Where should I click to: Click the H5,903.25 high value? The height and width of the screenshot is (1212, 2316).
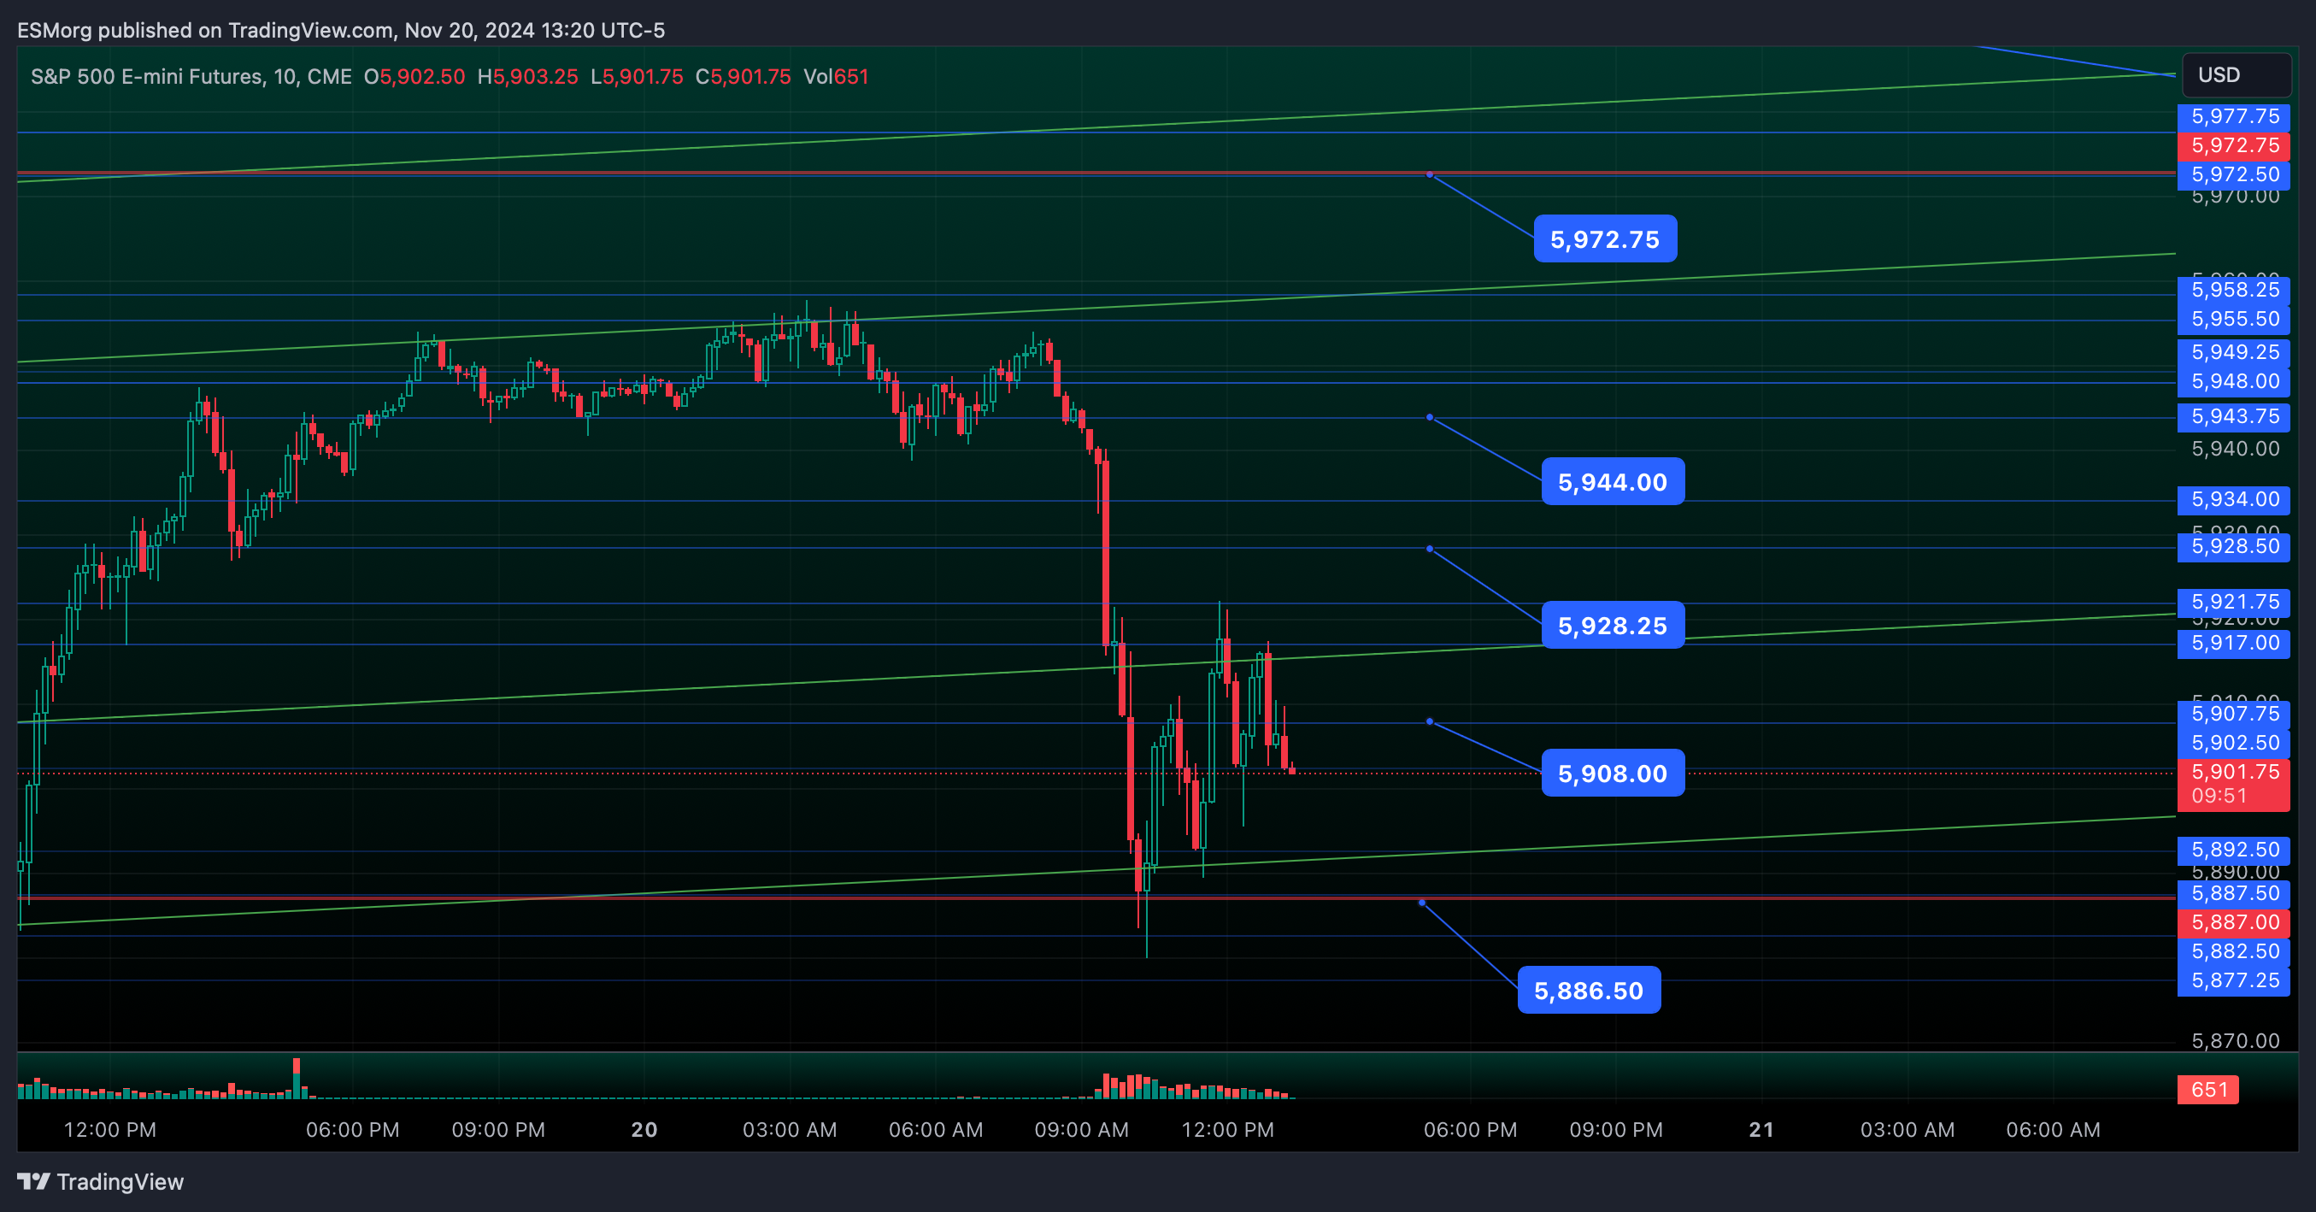coord(528,76)
